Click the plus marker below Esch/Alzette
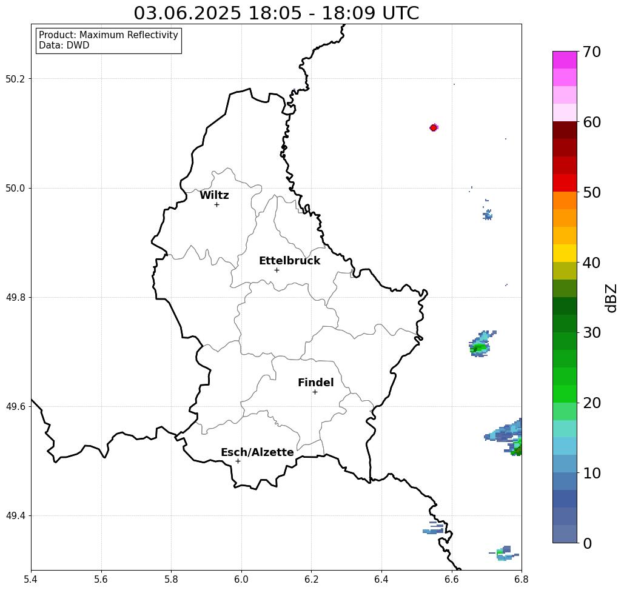The height and width of the screenshot is (590, 624). (x=238, y=461)
